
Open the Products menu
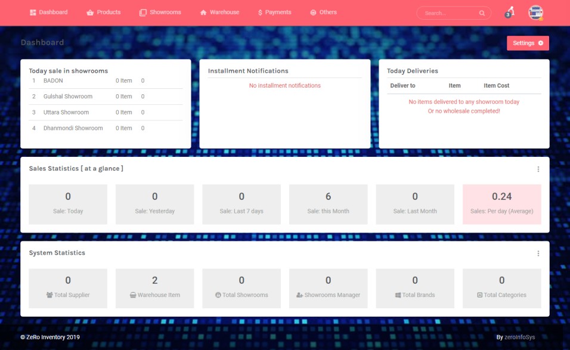click(x=103, y=13)
